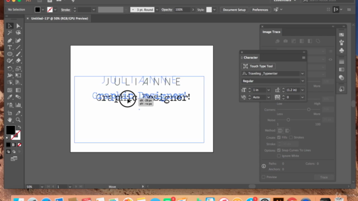Select the Direct Selection tool
The height and width of the screenshot is (201, 358).
18,26
